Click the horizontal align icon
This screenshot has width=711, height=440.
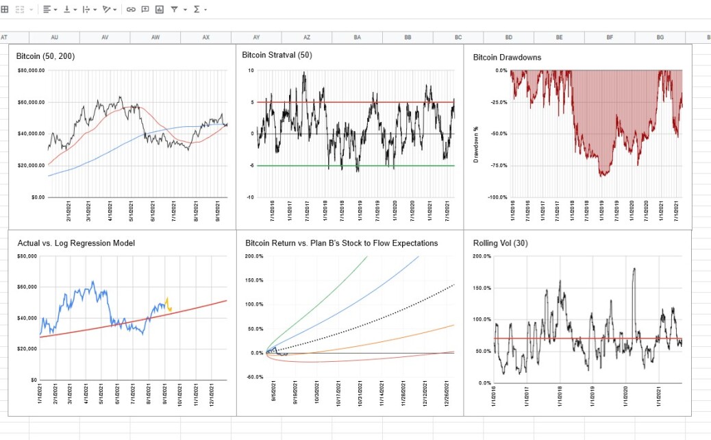(47, 9)
